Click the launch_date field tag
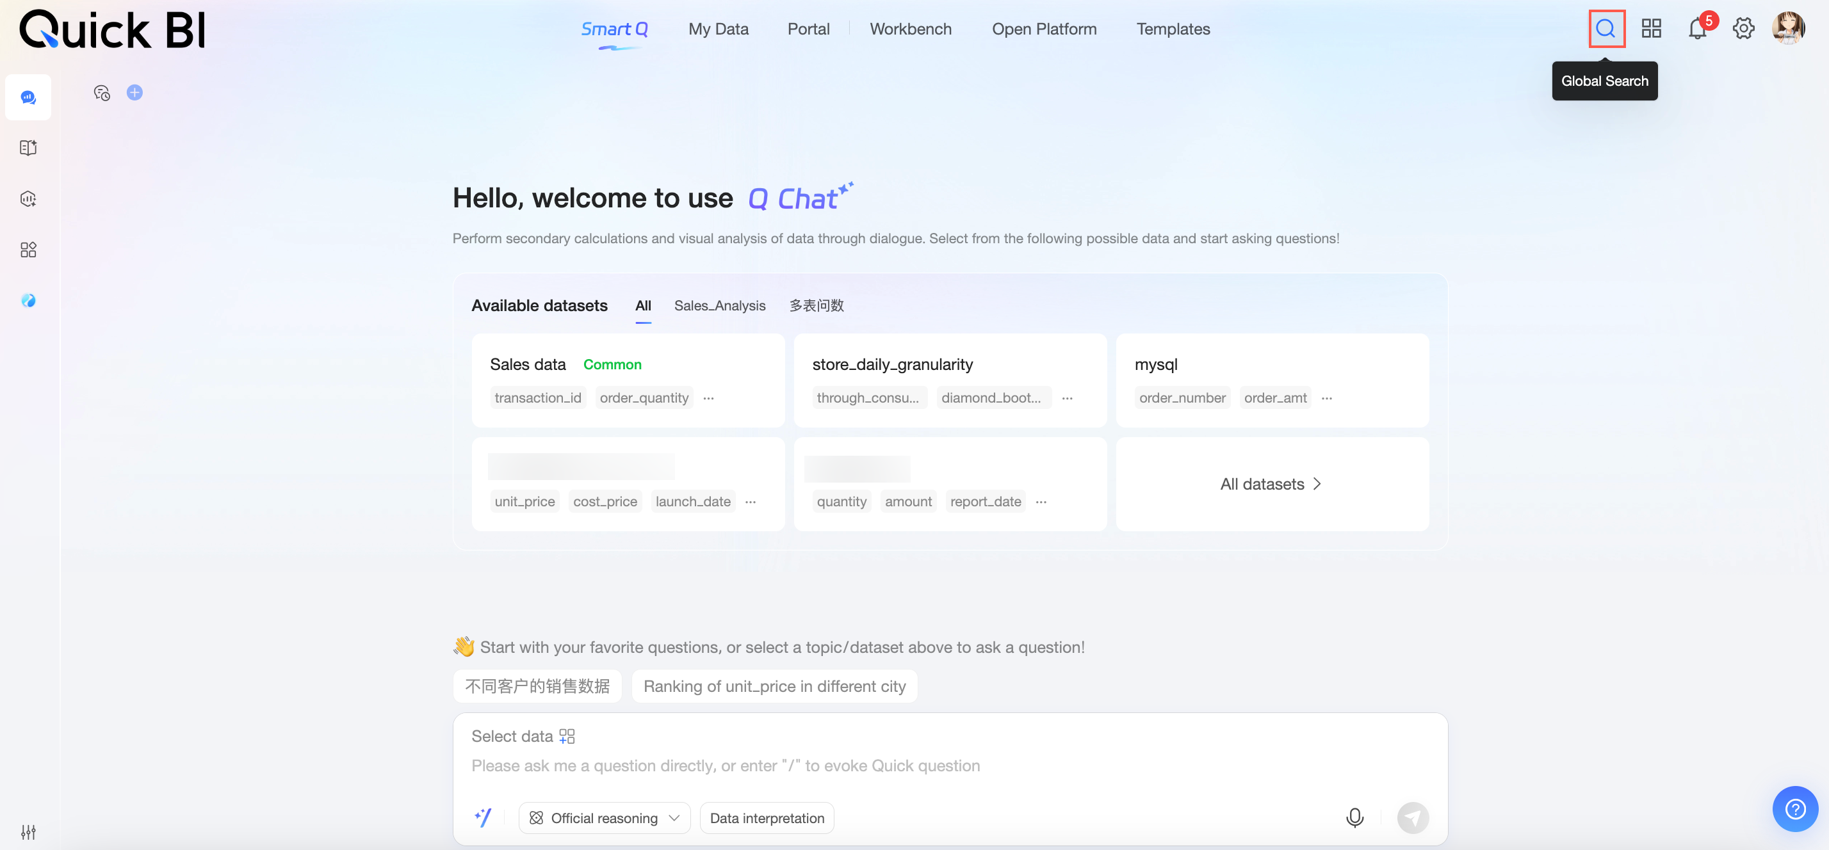 tap(693, 502)
